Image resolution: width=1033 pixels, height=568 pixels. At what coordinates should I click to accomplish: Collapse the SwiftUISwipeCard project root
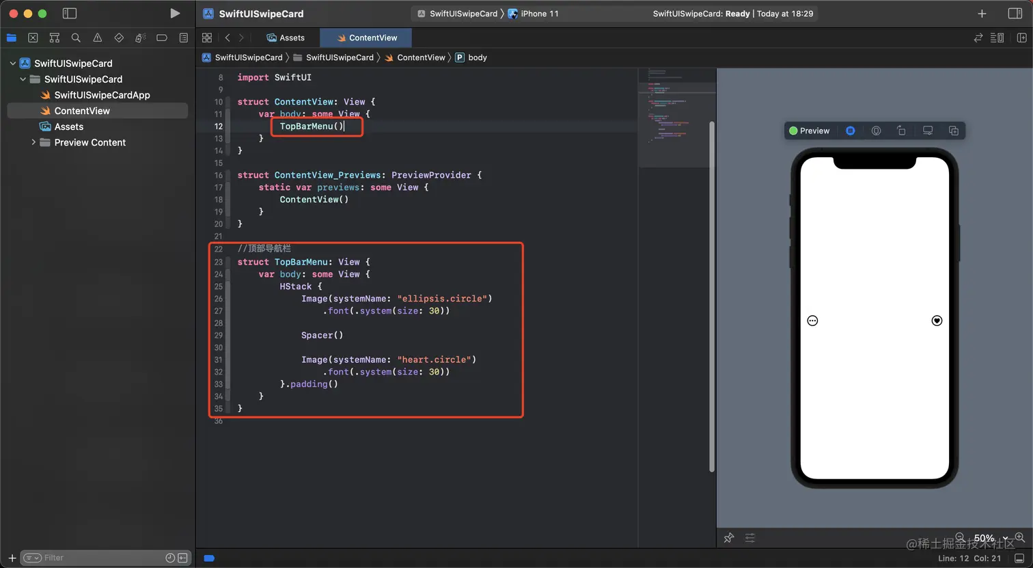[12, 63]
